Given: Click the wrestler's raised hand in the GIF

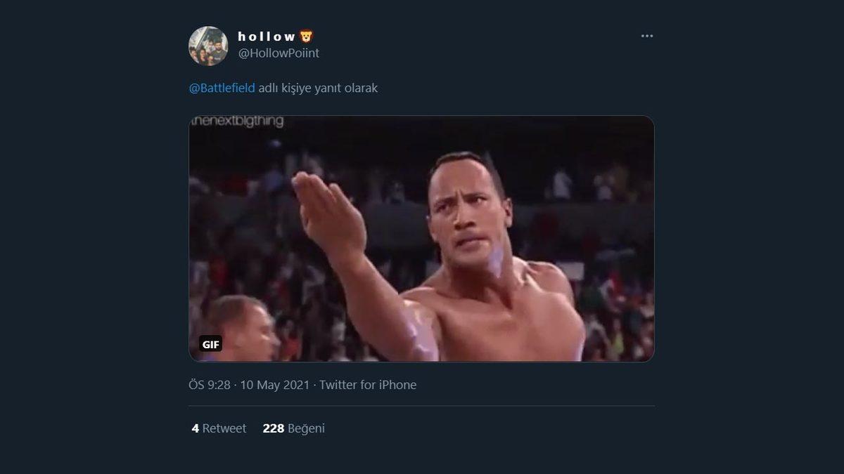Looking at the screenshot, I should coord(327,211).
